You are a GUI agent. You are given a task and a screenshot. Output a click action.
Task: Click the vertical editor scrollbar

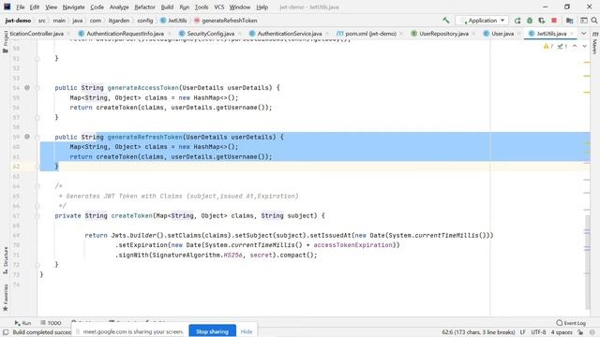click(588, 262)
